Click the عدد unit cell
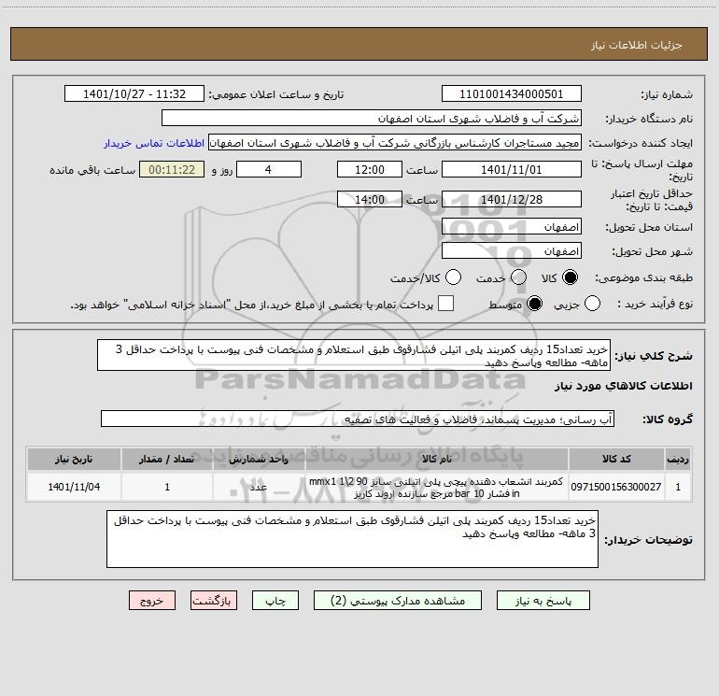Viewport: 719px width, 696px height. coord(259,487)
